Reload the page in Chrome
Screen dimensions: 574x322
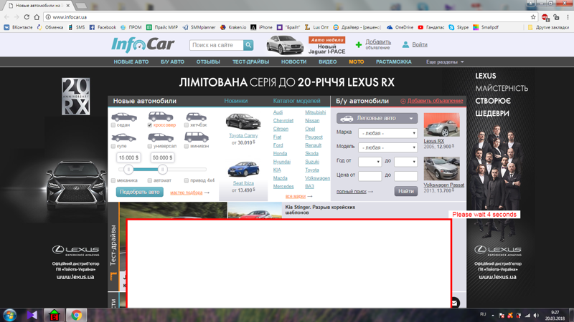point(27,16)
